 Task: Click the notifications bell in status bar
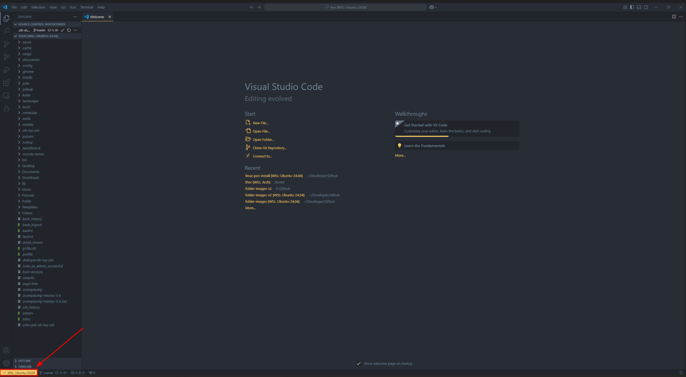click(x=681, y=373)
